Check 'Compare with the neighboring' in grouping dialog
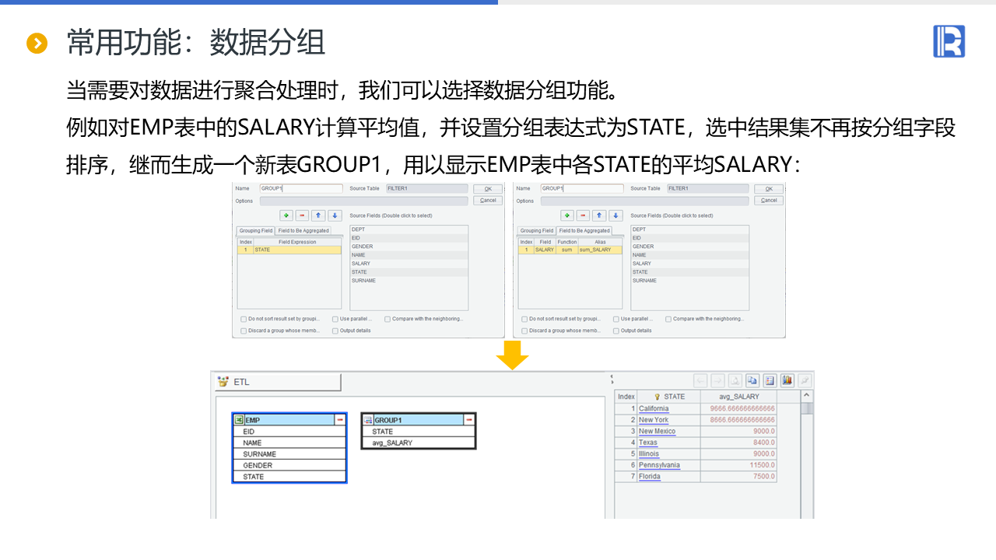Image resolution: width=996 pixels, height=560 pixels. [x=388, y=319]
